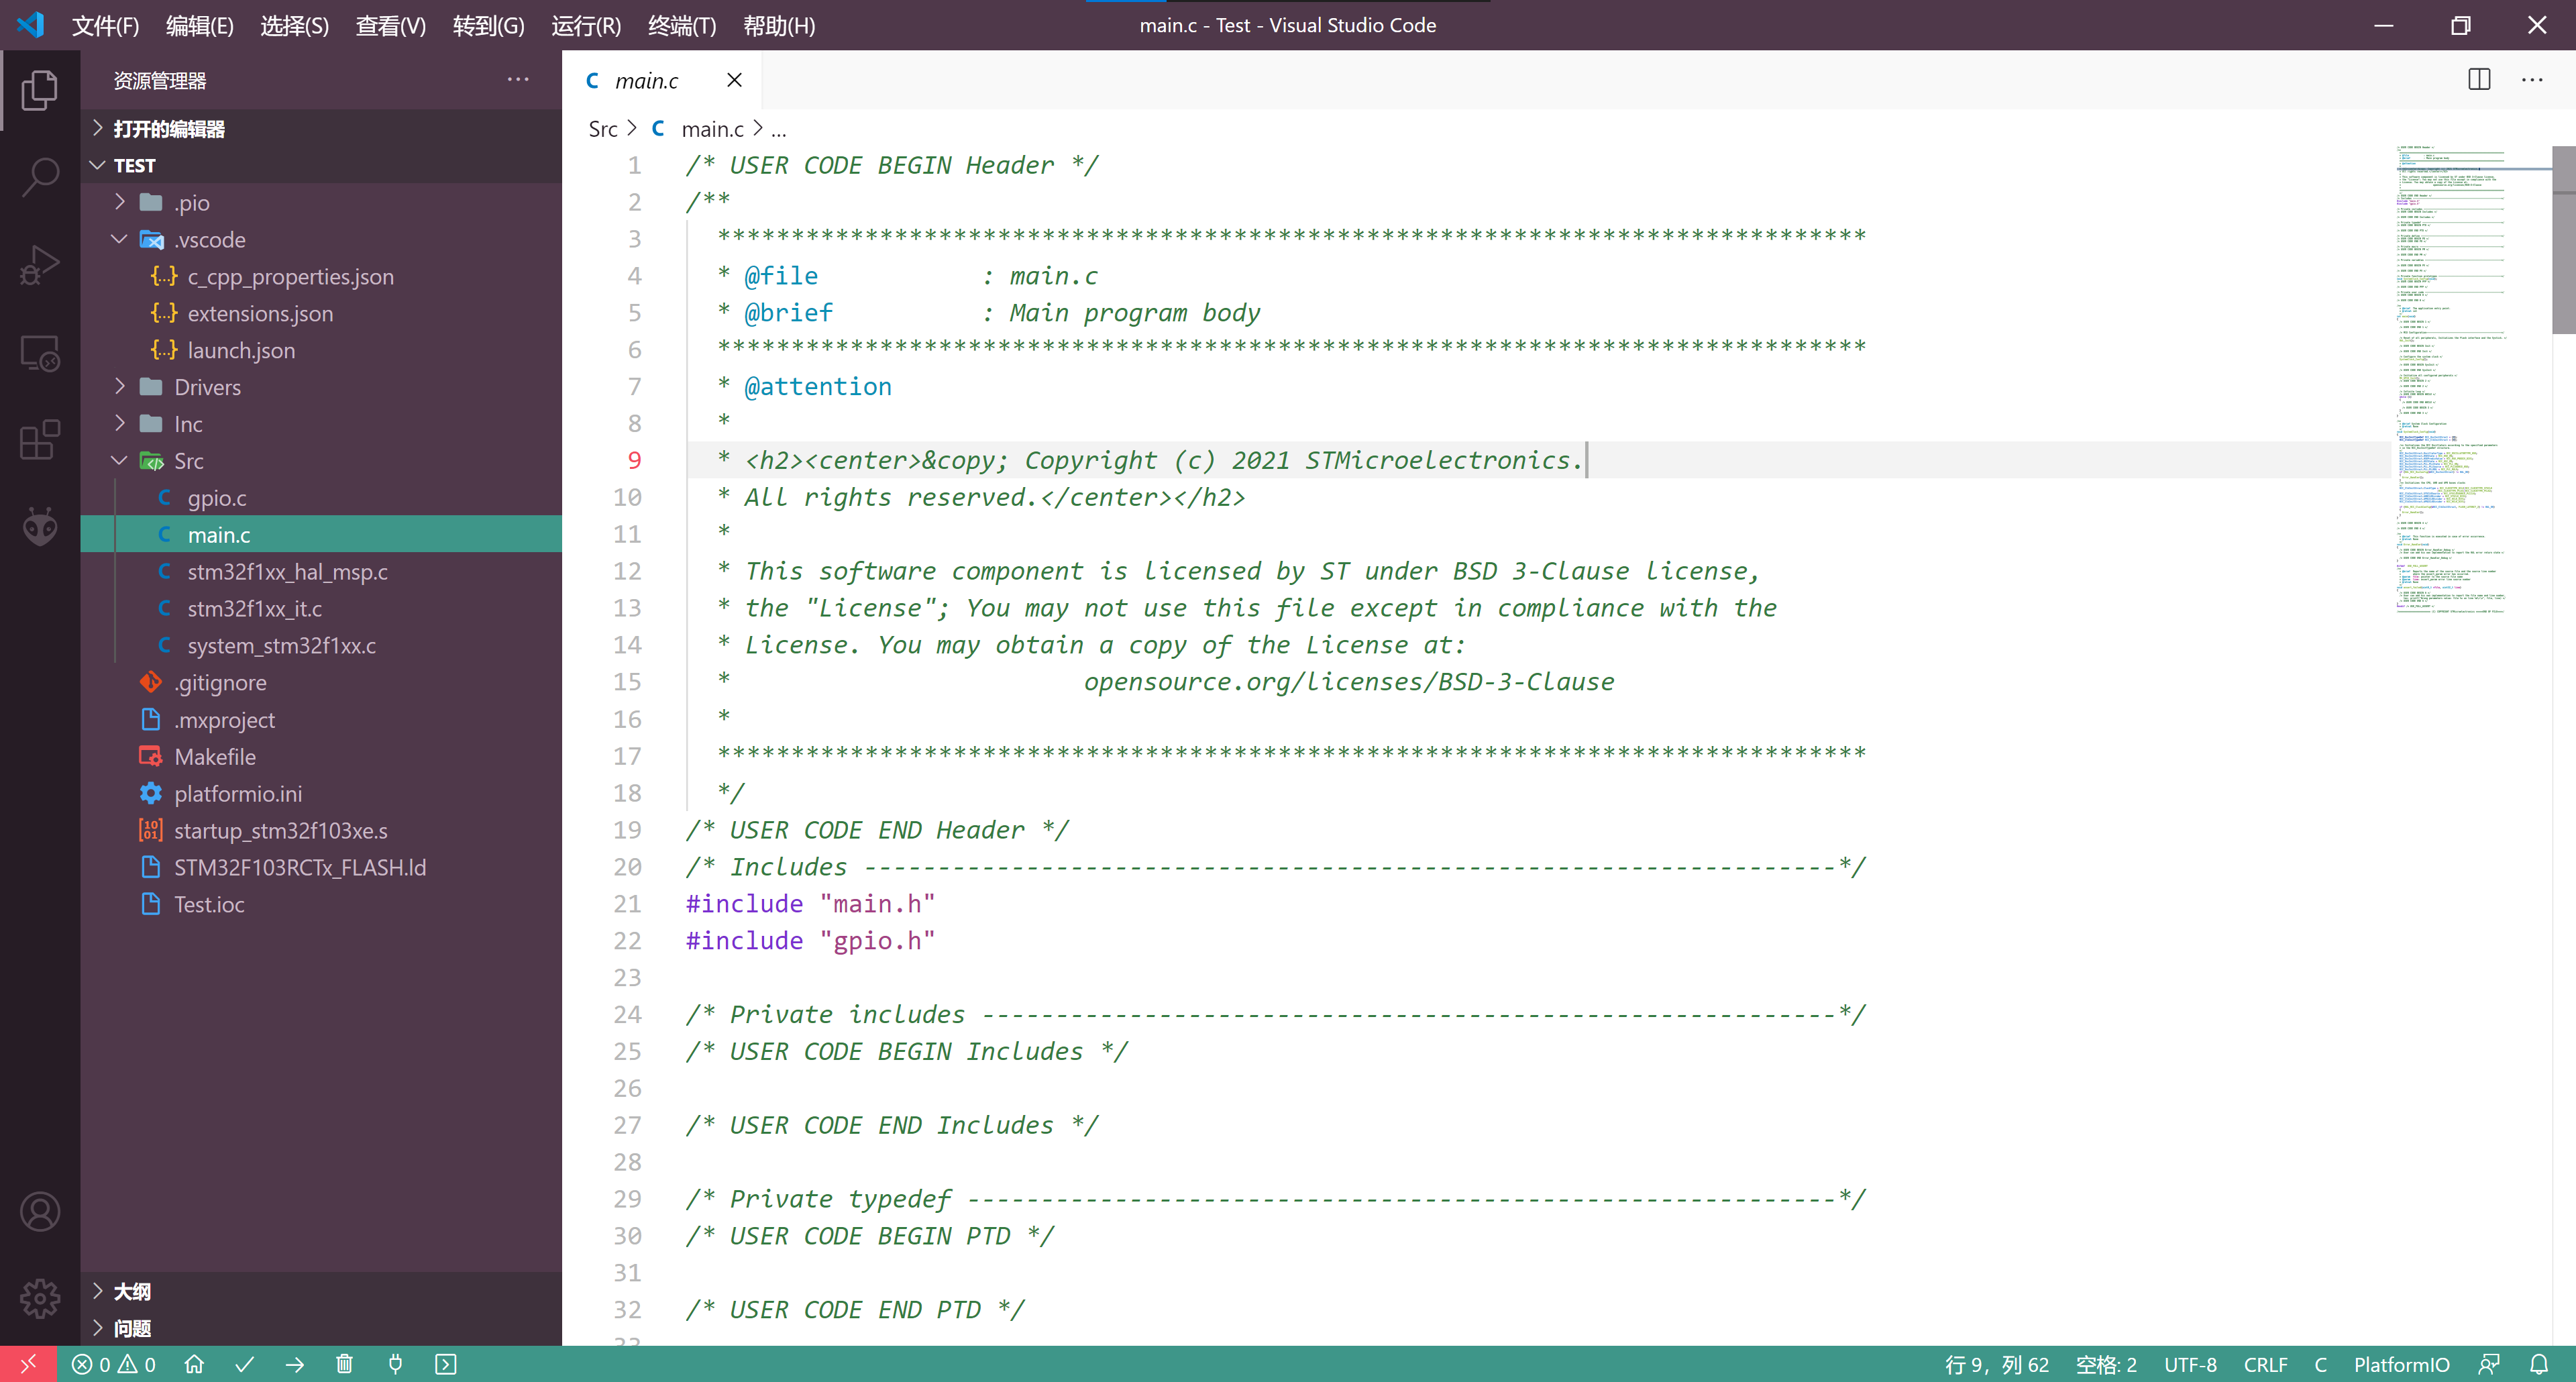Expand the 大纲 outline section

(x=131, y=1291)
